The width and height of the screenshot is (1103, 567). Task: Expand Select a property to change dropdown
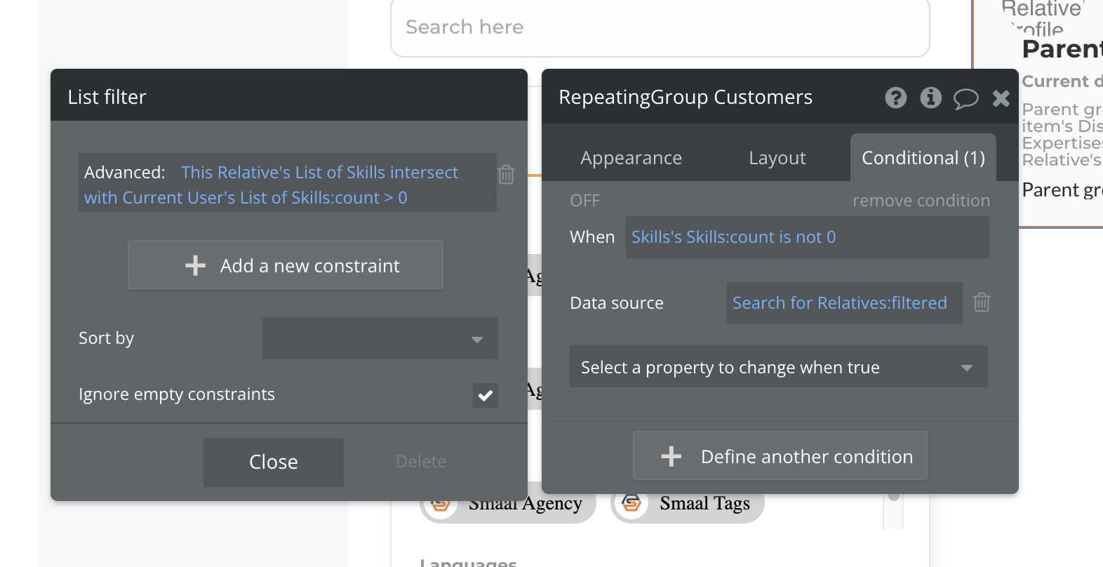coord(778,367)
